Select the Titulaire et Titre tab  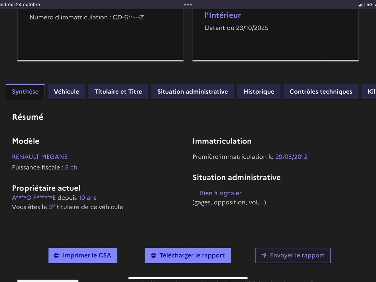coord(118,92)
